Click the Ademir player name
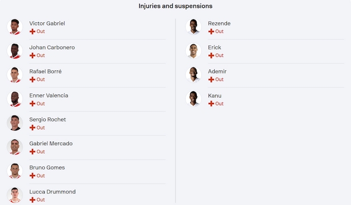The width and height of the screenshot is (351, 205). 217,72
